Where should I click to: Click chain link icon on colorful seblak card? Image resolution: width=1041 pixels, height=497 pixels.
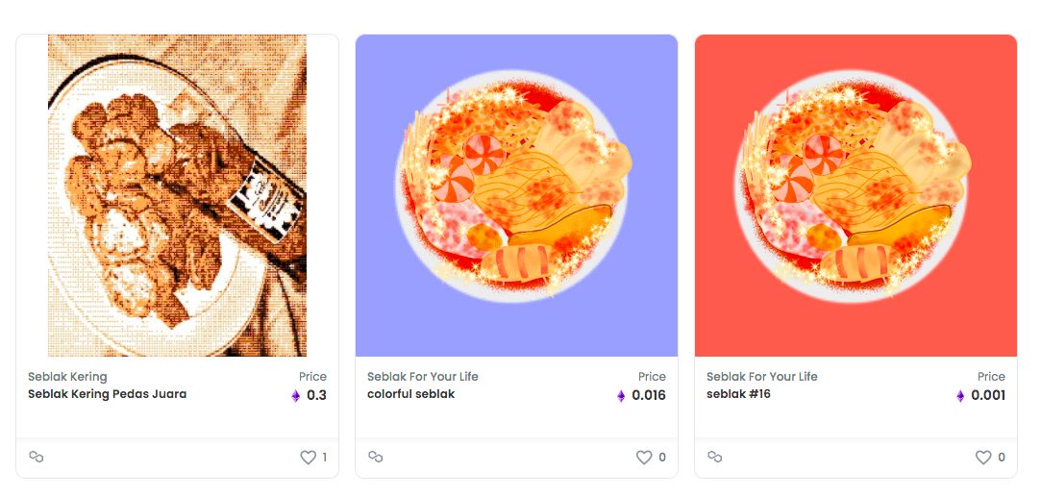click(376, 457)
